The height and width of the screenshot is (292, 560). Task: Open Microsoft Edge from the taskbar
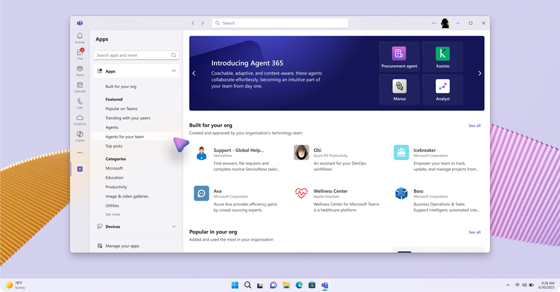coord(299,285)
